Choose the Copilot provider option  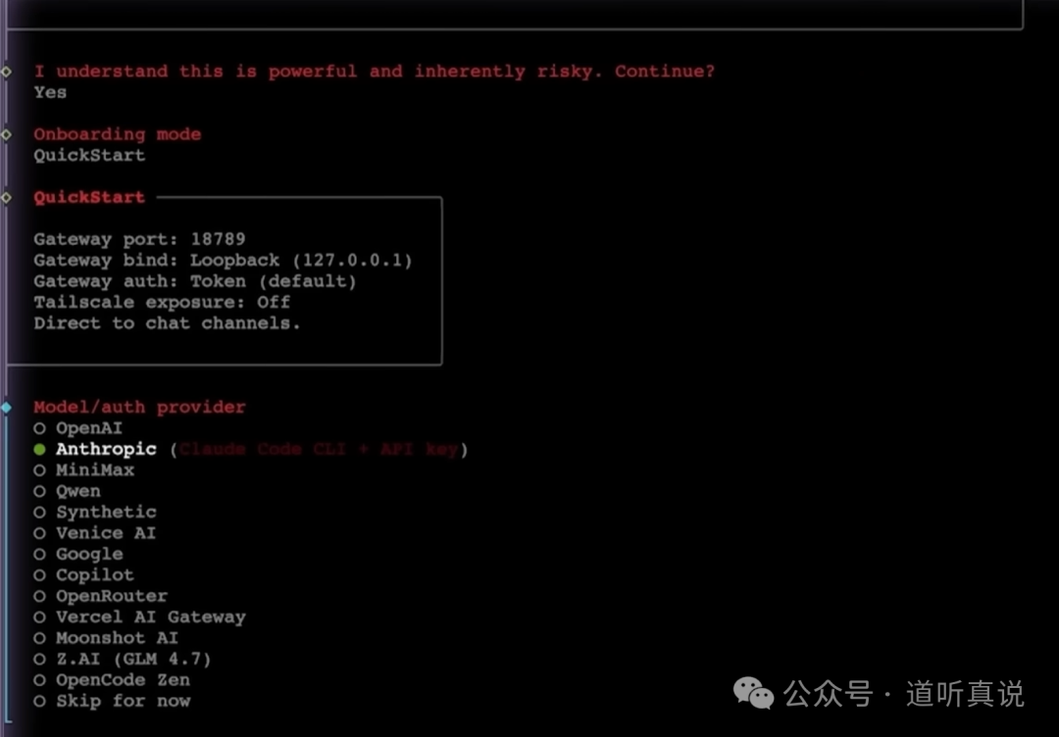84,574
